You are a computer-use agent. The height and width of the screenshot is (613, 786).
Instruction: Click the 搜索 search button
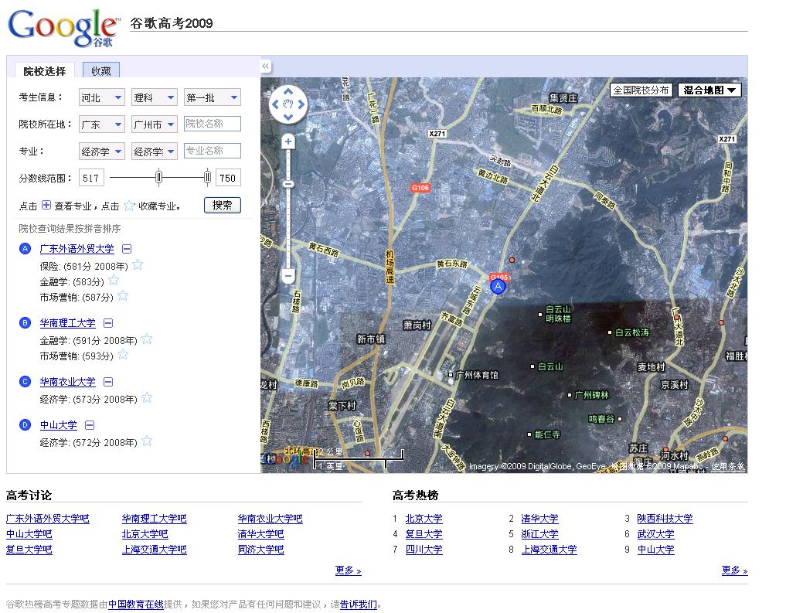click(223, 205)
